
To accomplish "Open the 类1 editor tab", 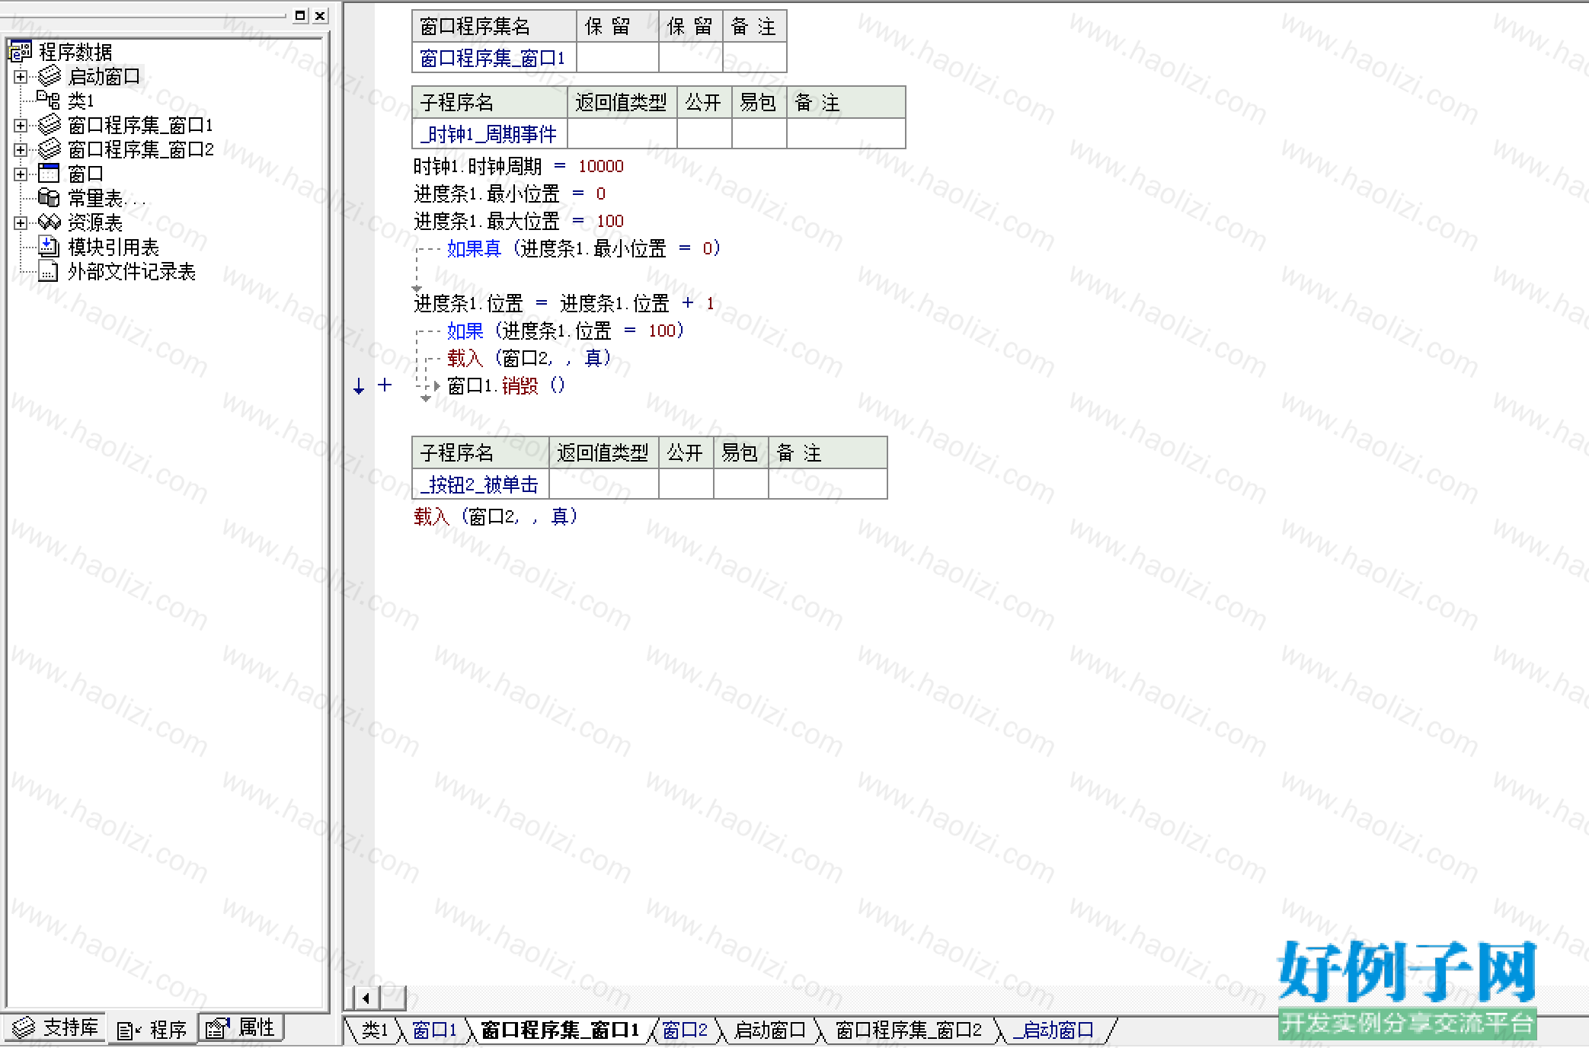I will 373,1030.
